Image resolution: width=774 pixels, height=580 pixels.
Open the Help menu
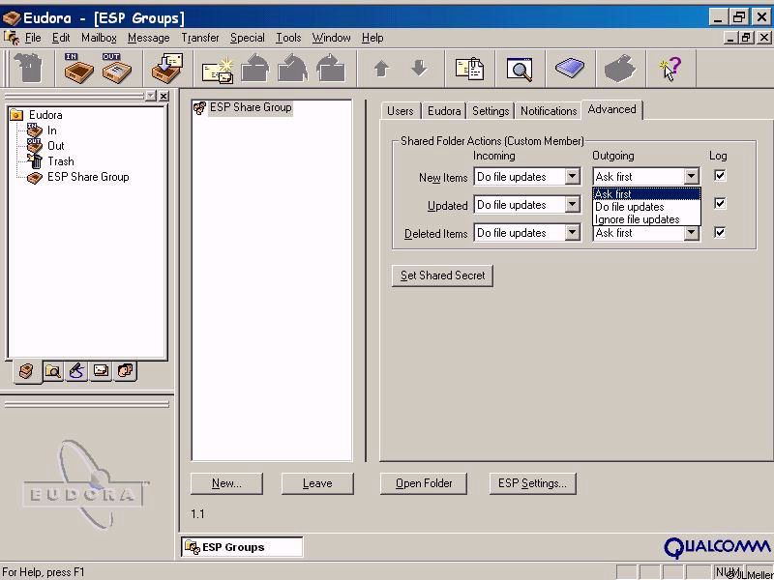(372, 38)
